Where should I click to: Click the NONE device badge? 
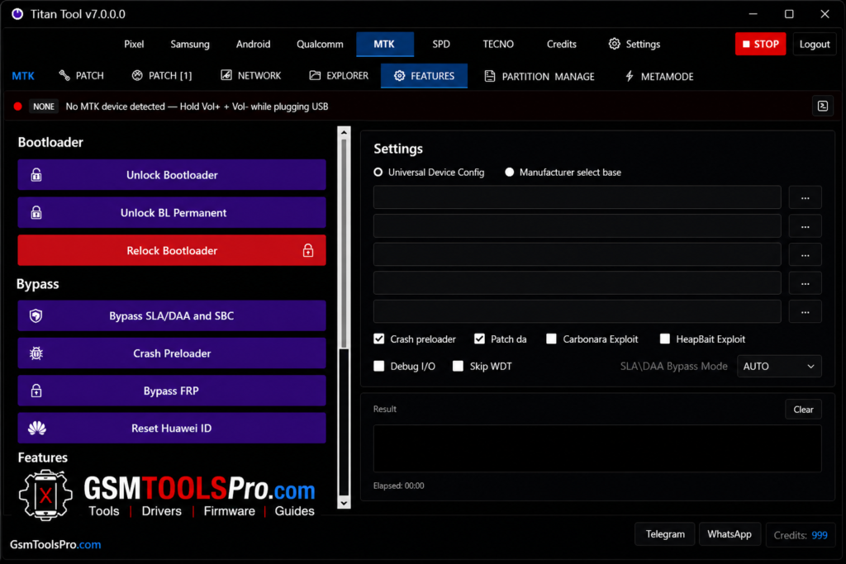click(44, 107)
